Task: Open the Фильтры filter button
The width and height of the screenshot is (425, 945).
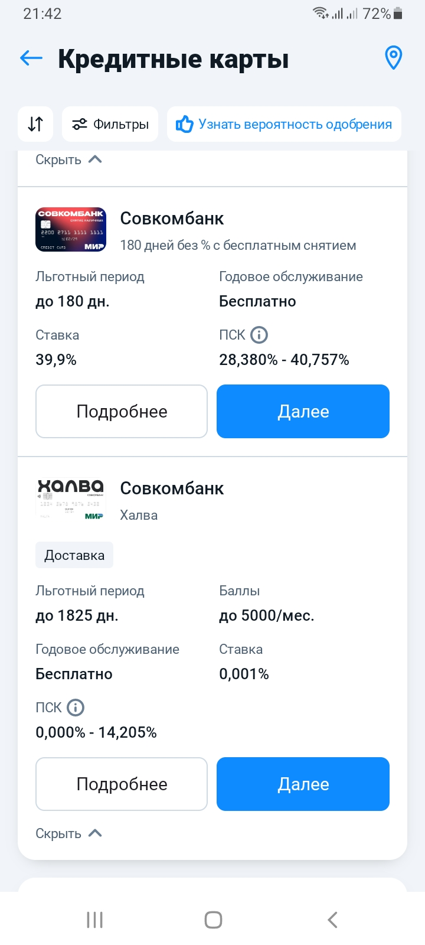Action: [110, 124]
